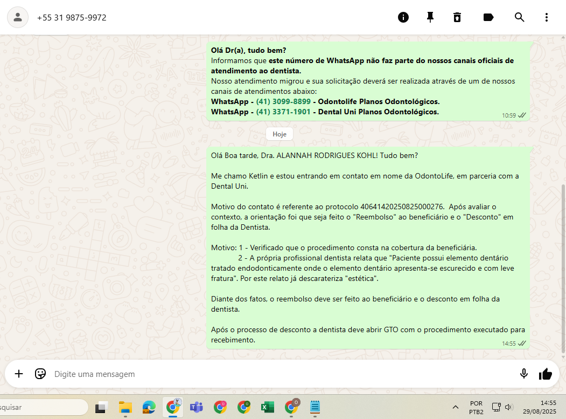Open the contact profile avatar

point(18,17)
